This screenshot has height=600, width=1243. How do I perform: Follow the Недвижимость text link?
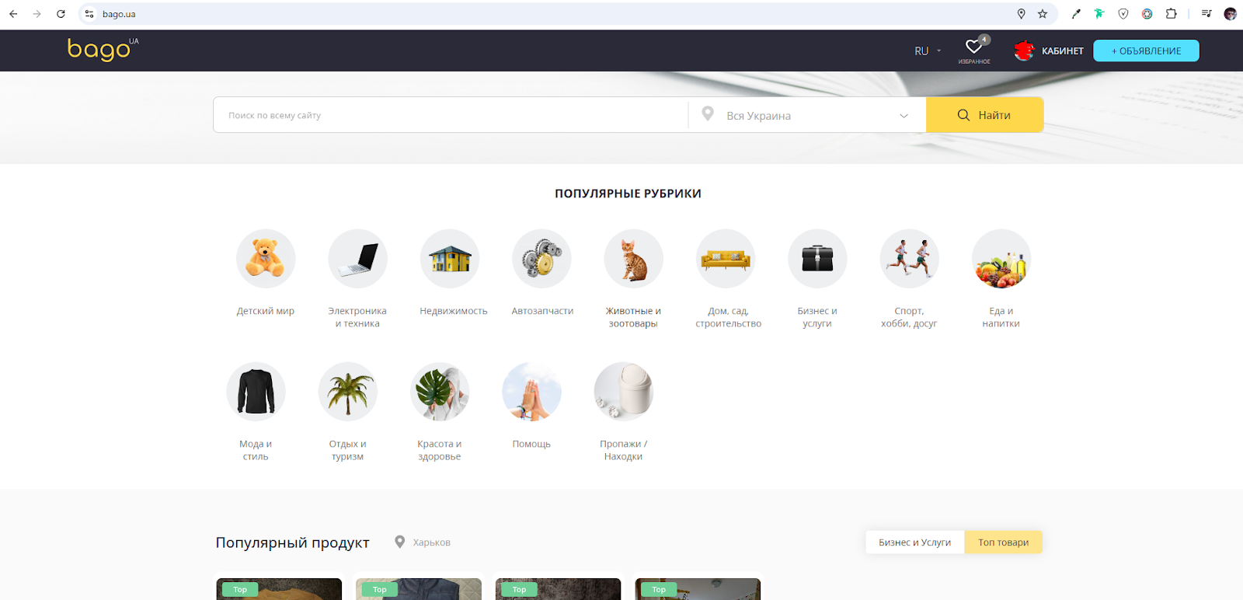pos(454,311)
